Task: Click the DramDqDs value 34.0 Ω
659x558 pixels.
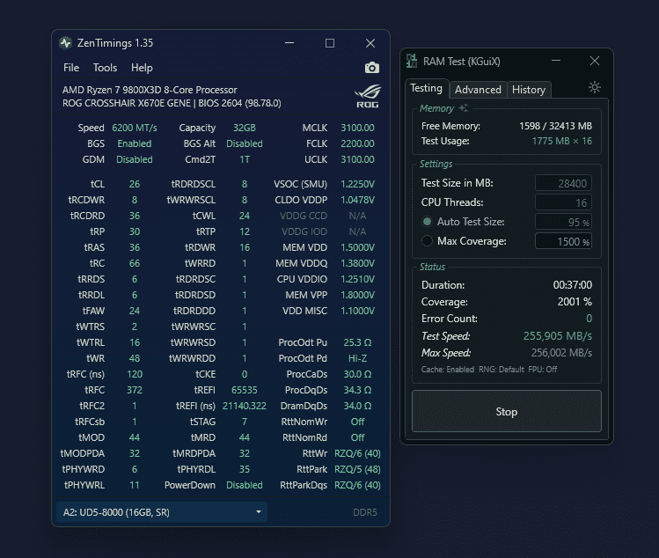Action: coord(357,406)
